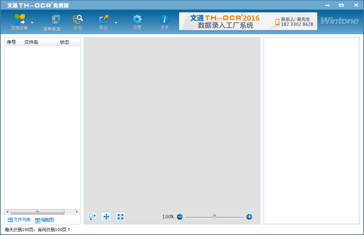Zoom out with the minus icon
The image size is (364, 235).
click(x=180, y=217)
